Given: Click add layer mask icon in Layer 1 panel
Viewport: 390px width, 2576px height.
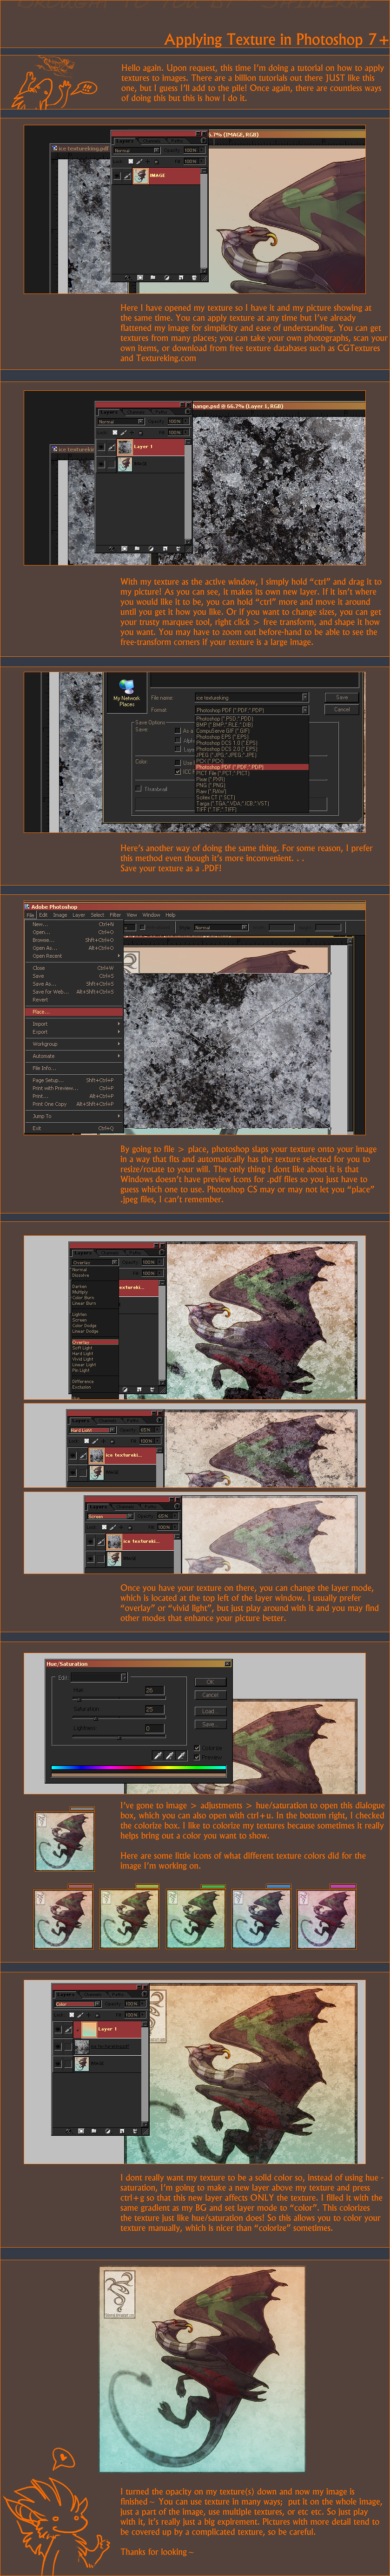Looking at the screenshot, I should 125,549.
